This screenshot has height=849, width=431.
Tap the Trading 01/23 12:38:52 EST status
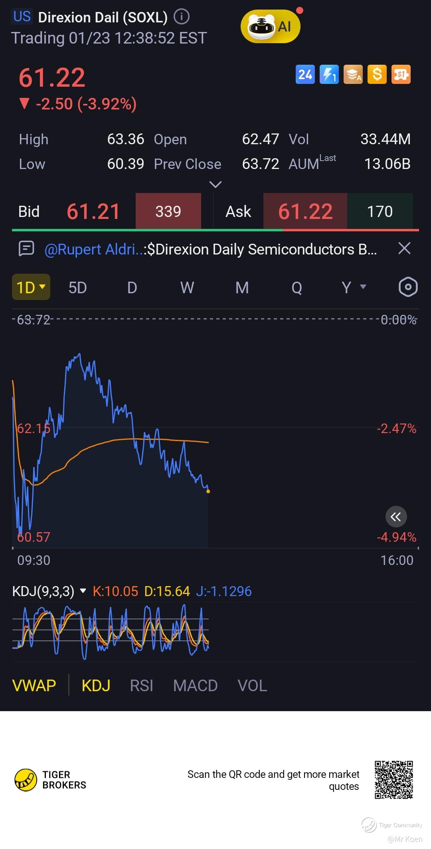pyautogui.click(x=109, y=38)
